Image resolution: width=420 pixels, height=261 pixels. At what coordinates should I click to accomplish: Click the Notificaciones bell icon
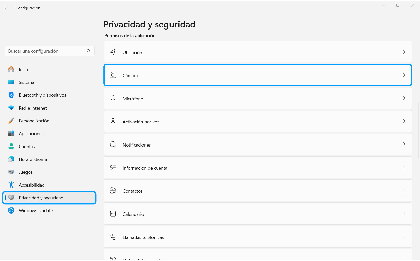(113, 144)
